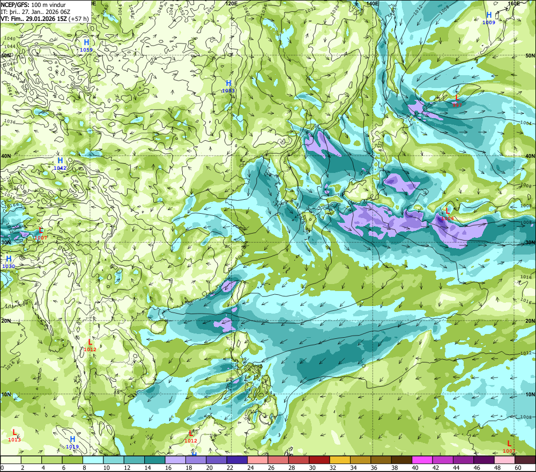The image size is (536, 472).
Task: Click the low pressure marker L 997
Action: (x=457, y=101)
